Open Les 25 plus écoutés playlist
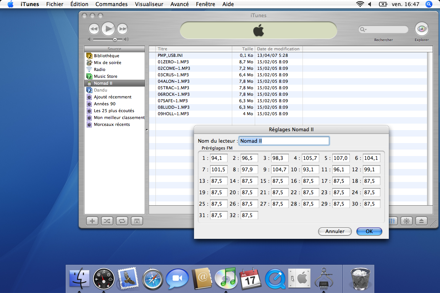This screenshot has height=293, width=440. pyautogui.click(x=115, y=111)
